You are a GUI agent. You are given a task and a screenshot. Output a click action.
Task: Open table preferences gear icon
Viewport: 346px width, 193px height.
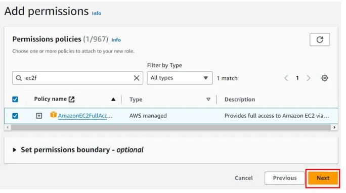point(324,78)
